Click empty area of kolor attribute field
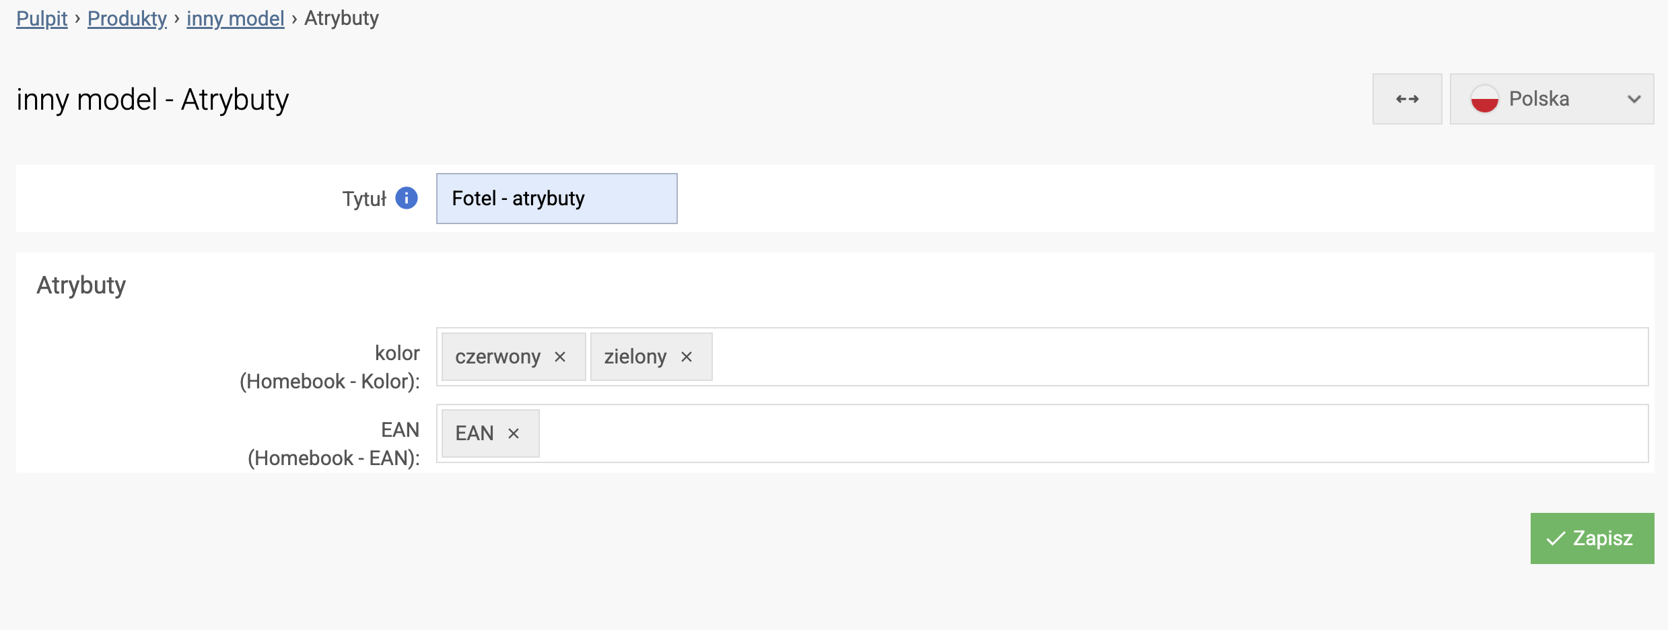This screenshot has height=630, width=1668. click(1144, 357)
